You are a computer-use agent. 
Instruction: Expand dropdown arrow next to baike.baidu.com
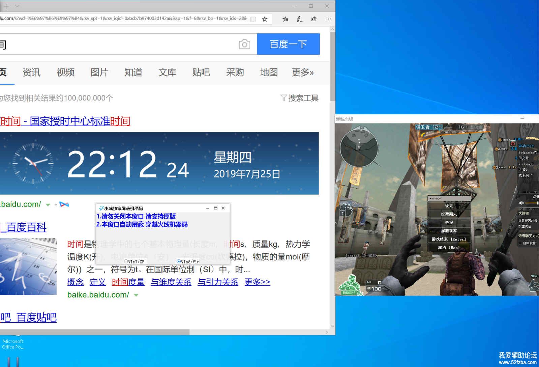[136, 295]
